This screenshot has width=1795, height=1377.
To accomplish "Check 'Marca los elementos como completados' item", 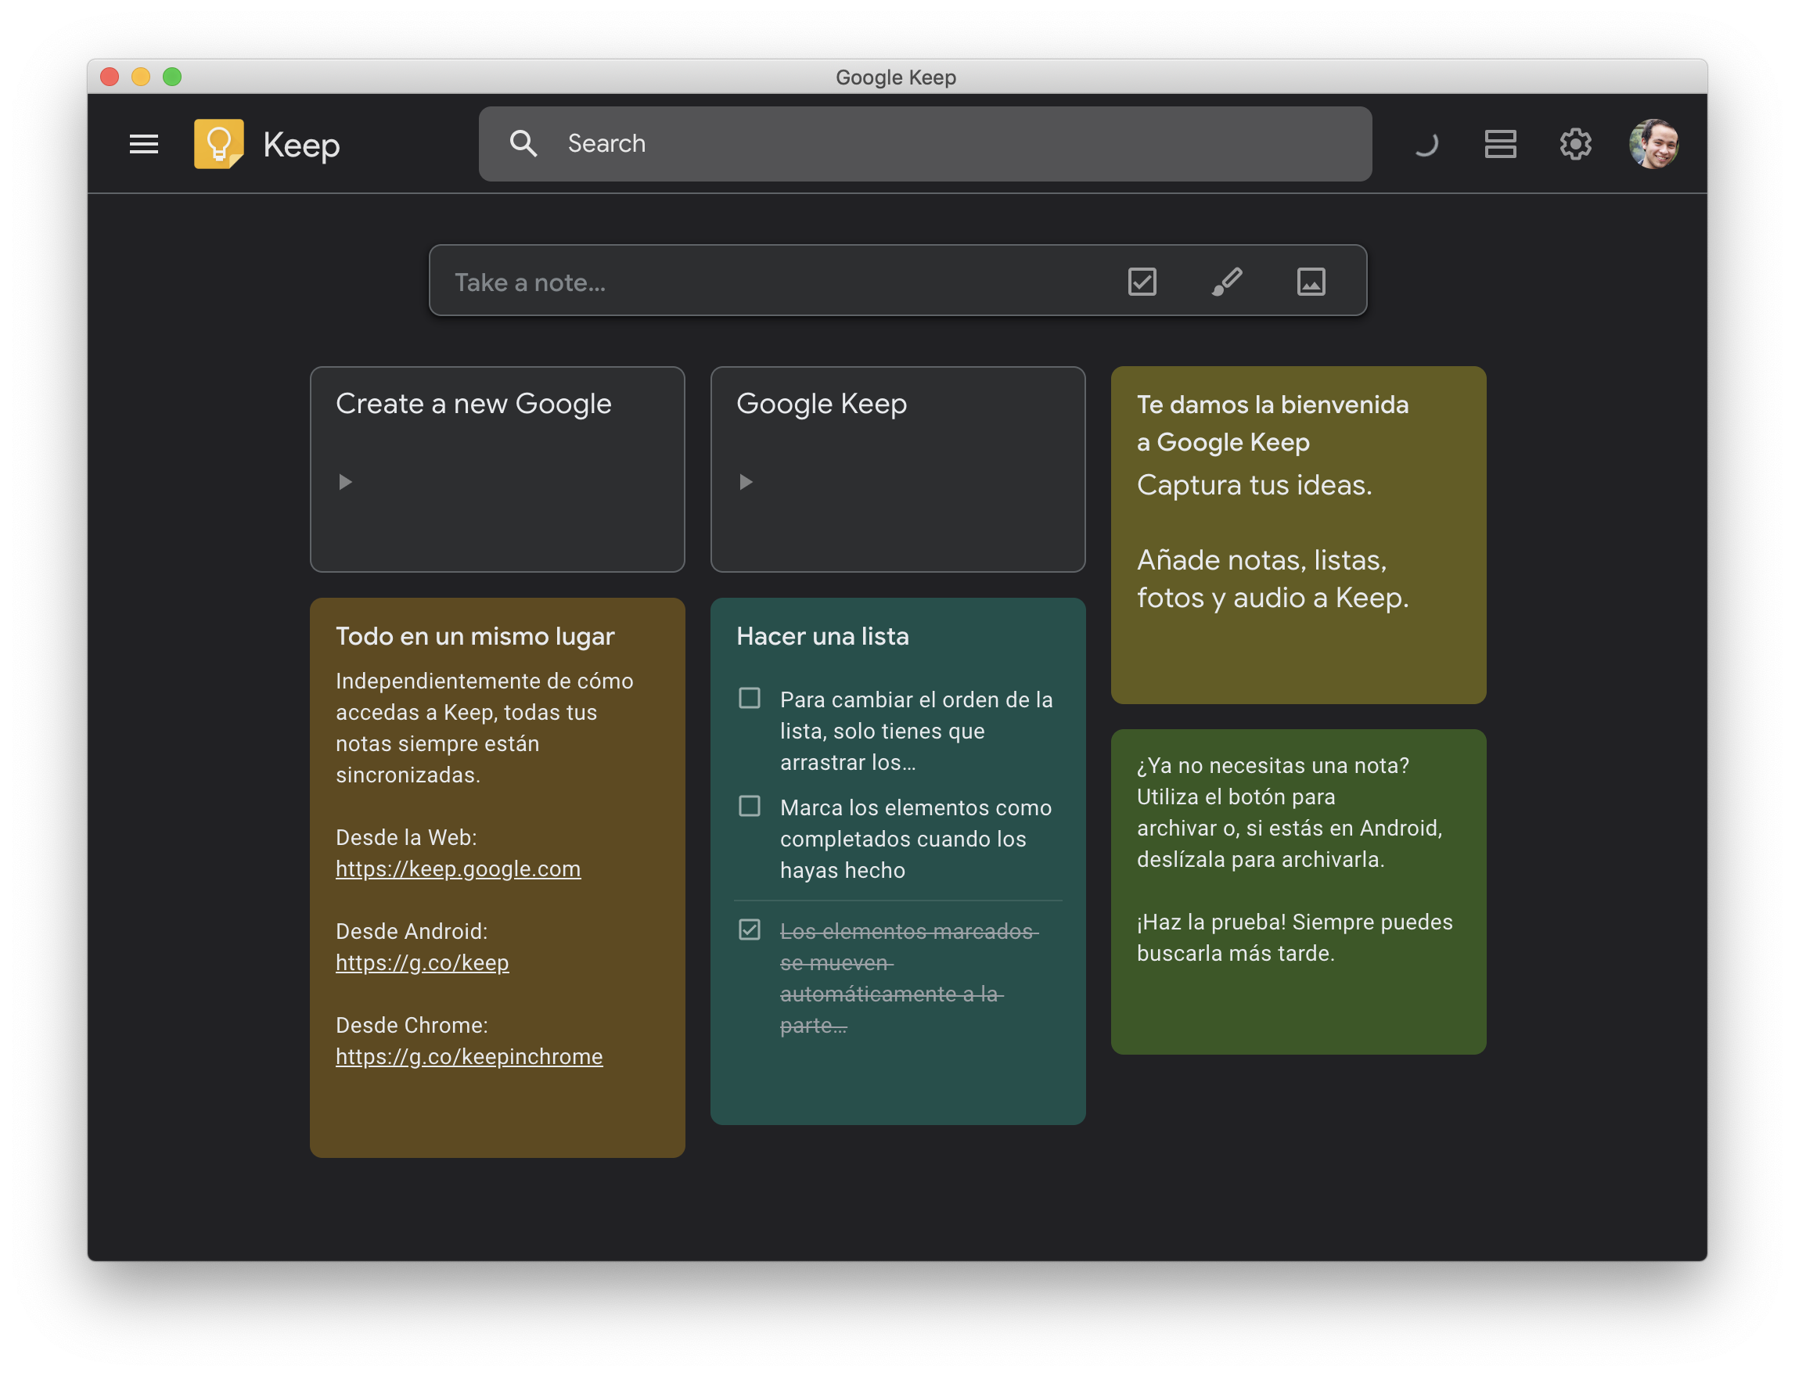I will pyautogui.click(x=749, y=807).
